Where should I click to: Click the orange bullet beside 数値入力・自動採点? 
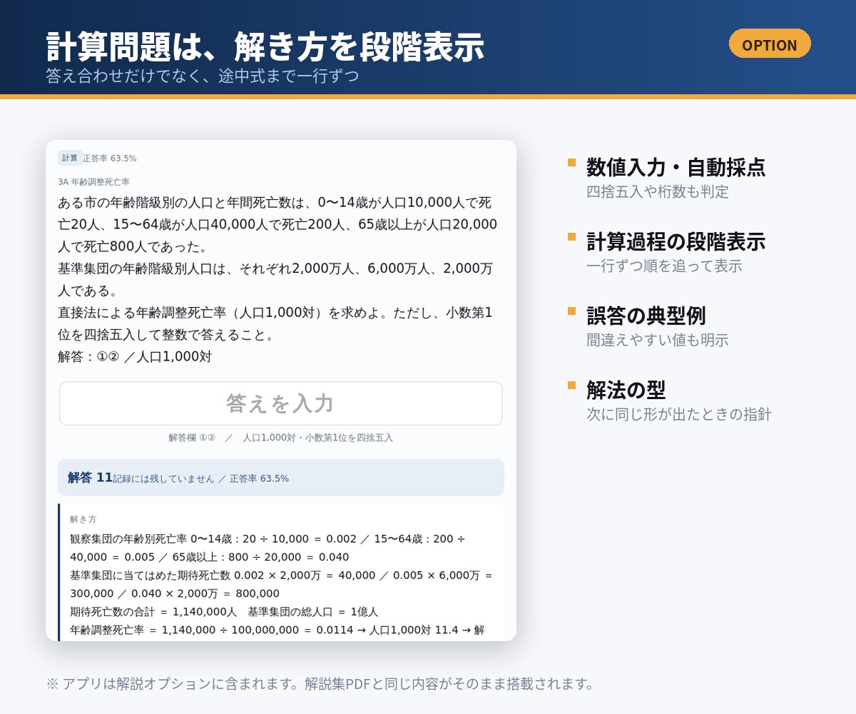point(571,162)
